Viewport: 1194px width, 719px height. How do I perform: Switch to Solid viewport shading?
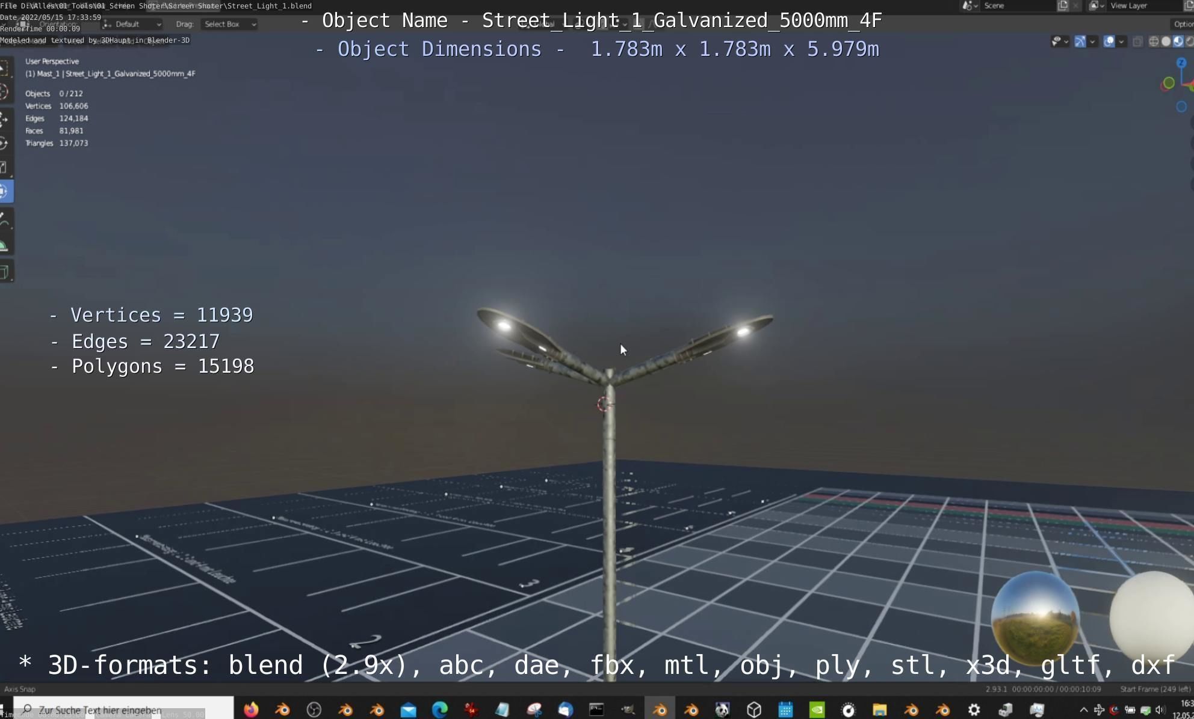[1166, 41]
